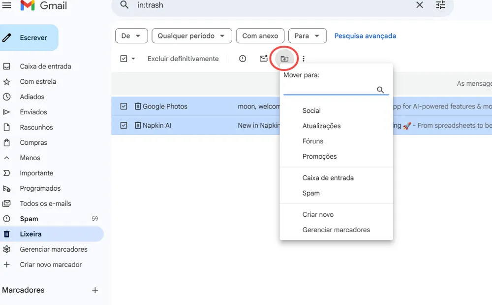Expand the Qualquer período dropdown

pos(191,35)
